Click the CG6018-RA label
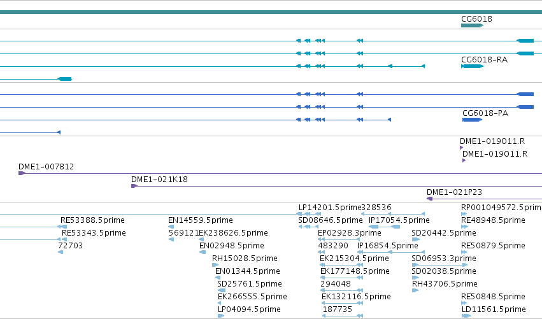542x319 pixels. (x=484, y=59)
